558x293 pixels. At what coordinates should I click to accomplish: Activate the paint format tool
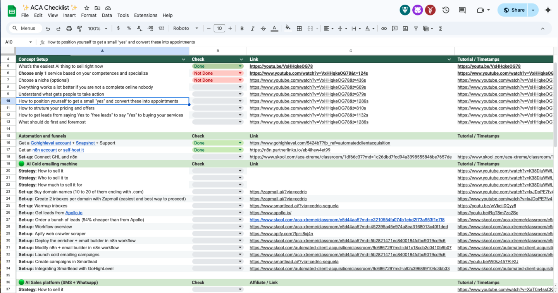click(x=79, y=28)
